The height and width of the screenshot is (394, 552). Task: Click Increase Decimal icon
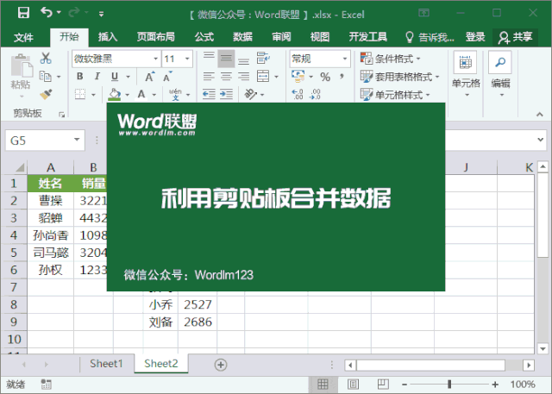point(298,94)
